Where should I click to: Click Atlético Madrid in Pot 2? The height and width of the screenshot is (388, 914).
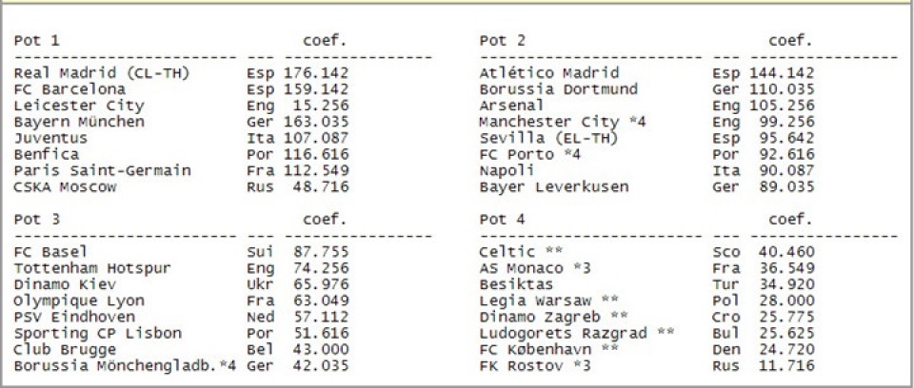[x=549, y=73]
